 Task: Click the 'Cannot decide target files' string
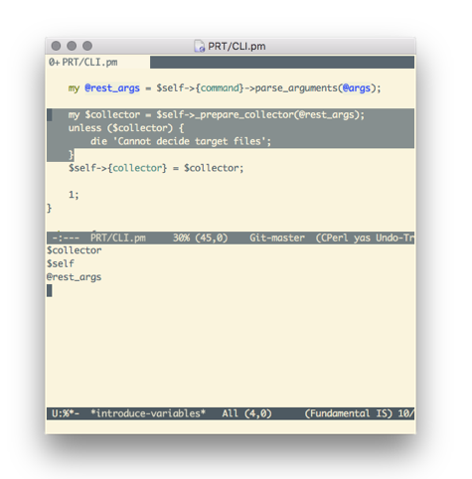pyautogui.click(x=190, y=141)
